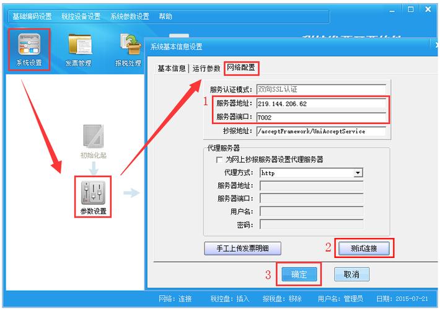
Task: Click the proxy 服务器地址 empty field
Action: click(x=312, y=185)
